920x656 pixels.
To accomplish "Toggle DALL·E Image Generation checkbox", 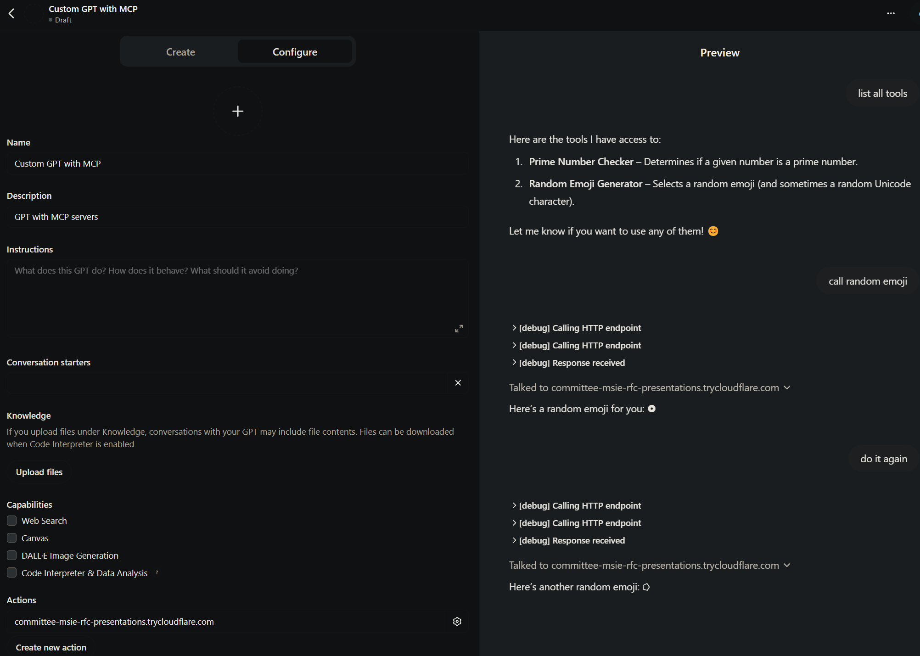I will 12,555.
